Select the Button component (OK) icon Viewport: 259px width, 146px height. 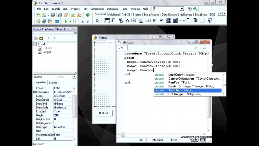148,21
